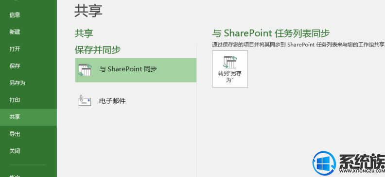Click the SharePoint sync table icon
The width and height of the screenshot is (385, 177).
coord(85,70)
